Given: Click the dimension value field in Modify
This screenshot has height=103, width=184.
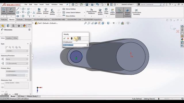Looking at the screenshot, I should (75, 45).
